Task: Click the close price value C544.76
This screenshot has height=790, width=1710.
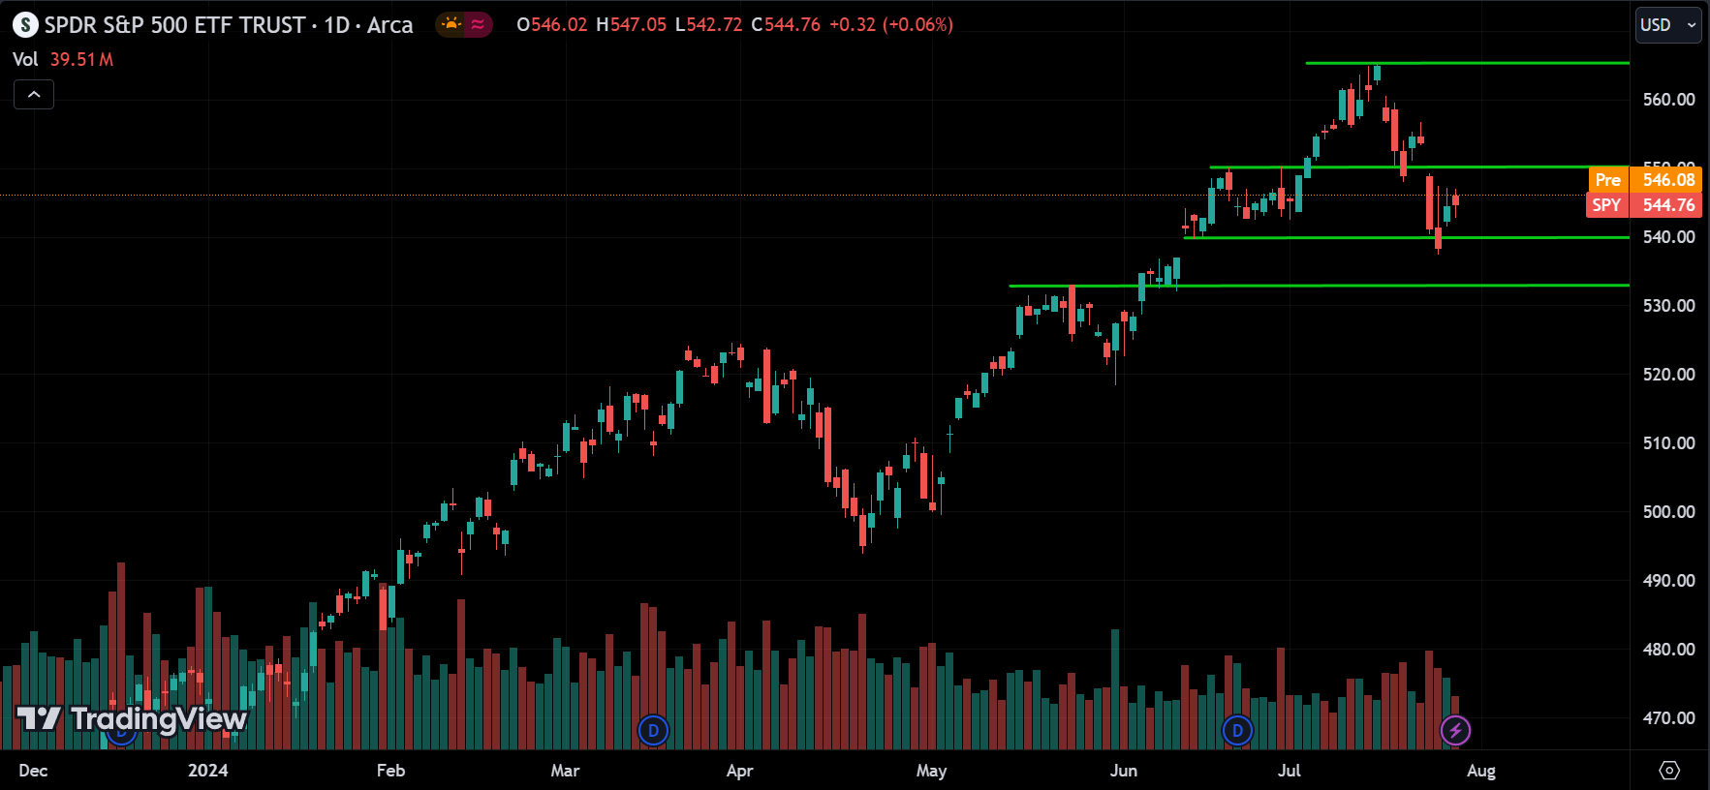Action: tap(786, 25)
